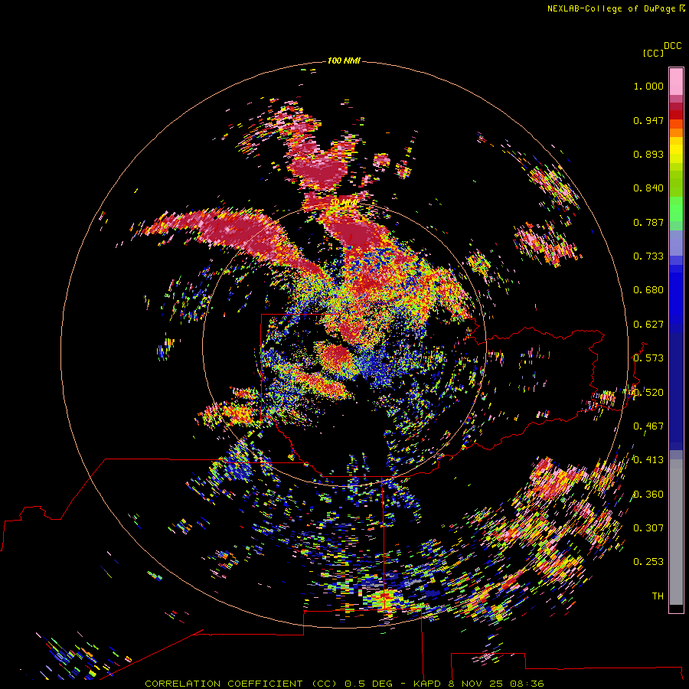Click the [CC] units label
Viewport: 689px width, 689px height.
[653, 53]
